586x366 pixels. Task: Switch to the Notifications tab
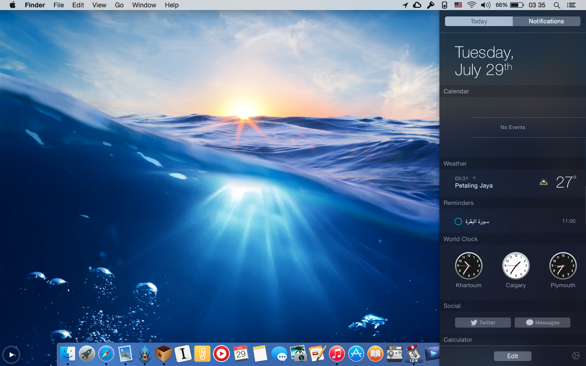546,22
